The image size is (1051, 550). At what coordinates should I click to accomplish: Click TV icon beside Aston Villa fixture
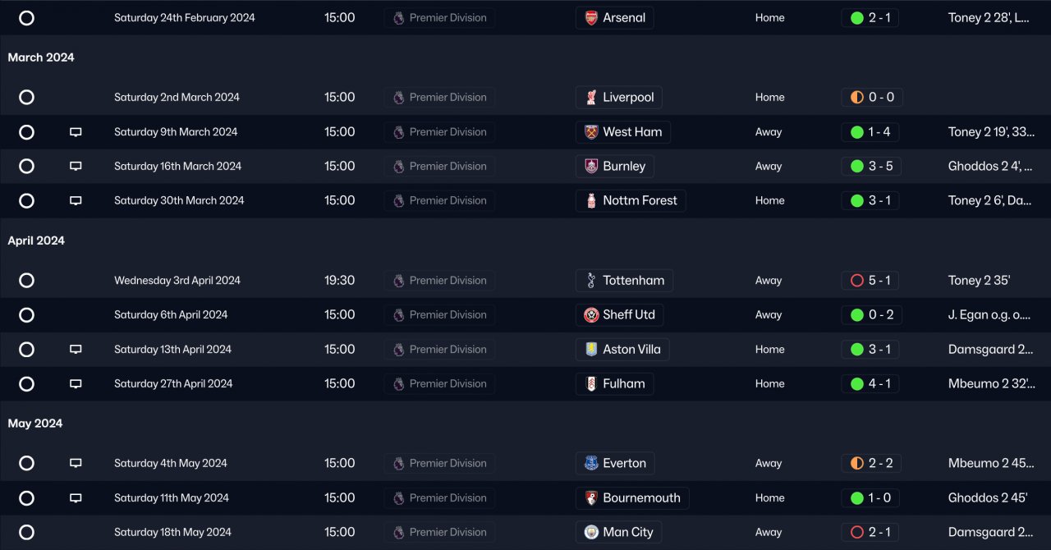click(76, 350)
